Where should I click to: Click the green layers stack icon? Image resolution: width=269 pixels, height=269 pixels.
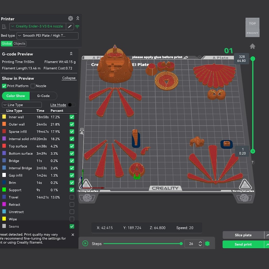click(207, 244)
